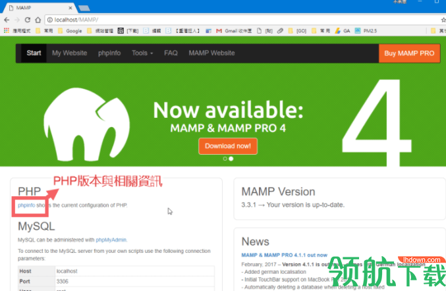Open My Website in the navbar
446x291 pixels.
coord(69,53)
